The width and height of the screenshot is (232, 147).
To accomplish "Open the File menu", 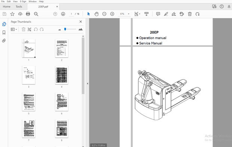I will tap(3, 1).
